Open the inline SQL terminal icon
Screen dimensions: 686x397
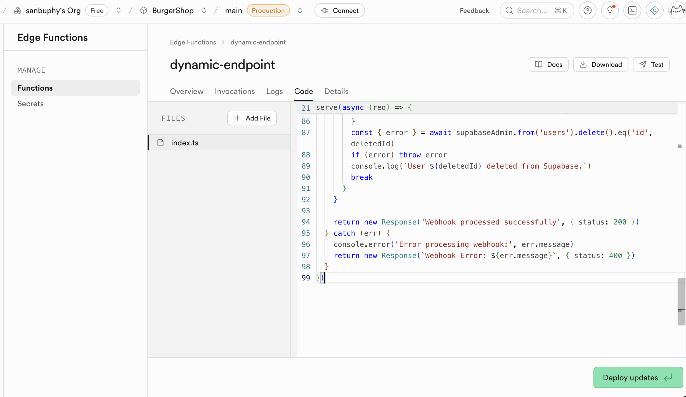point(632,11)
